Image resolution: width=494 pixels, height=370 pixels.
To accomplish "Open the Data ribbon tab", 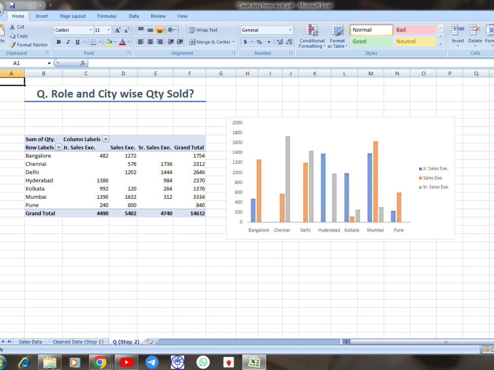I will pos(133,16).
